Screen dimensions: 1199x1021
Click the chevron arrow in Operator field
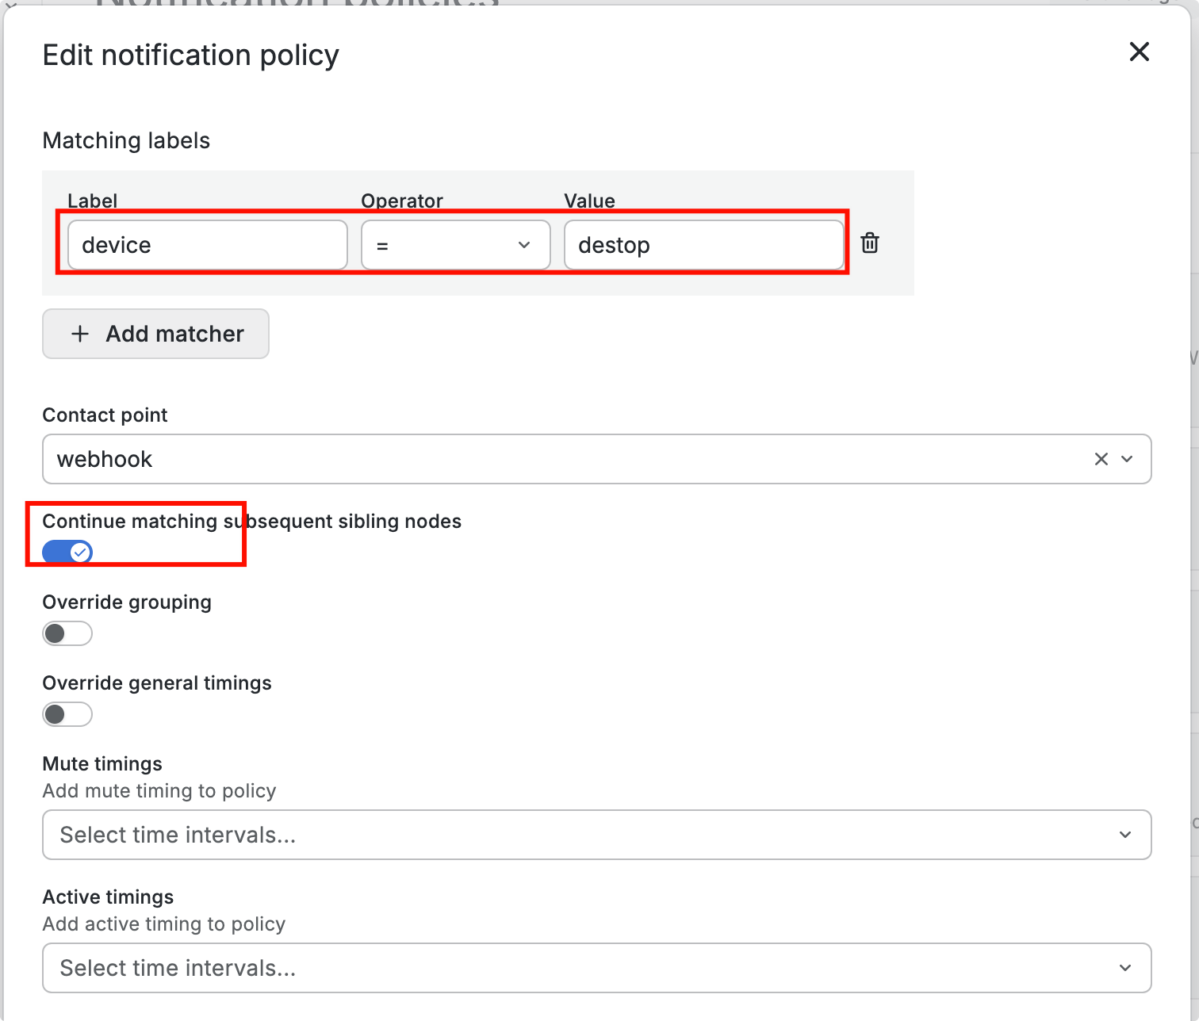523,245
